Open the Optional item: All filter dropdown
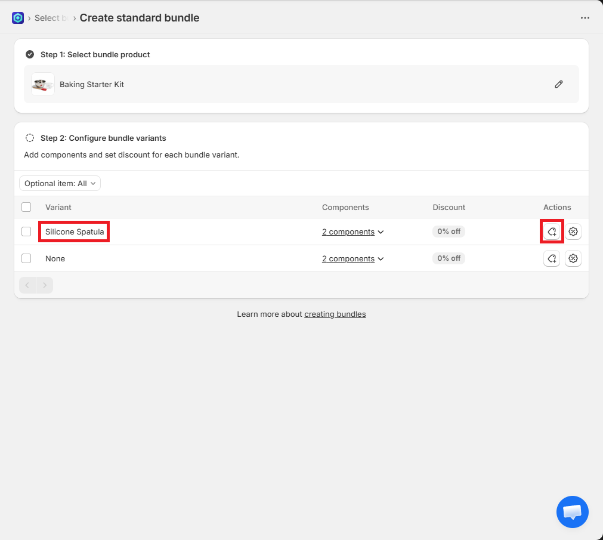 [60, 183]
